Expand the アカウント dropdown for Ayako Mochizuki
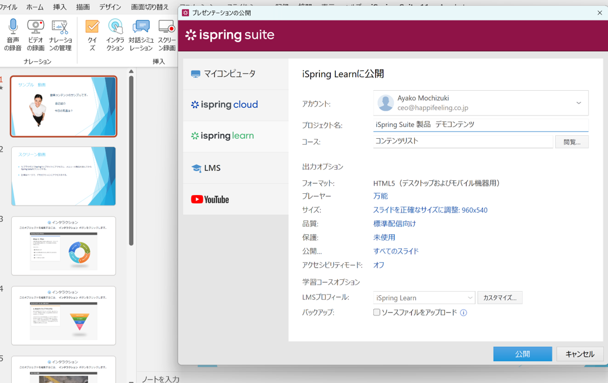The width and height of the screenshot is (608, 383). 578,103
